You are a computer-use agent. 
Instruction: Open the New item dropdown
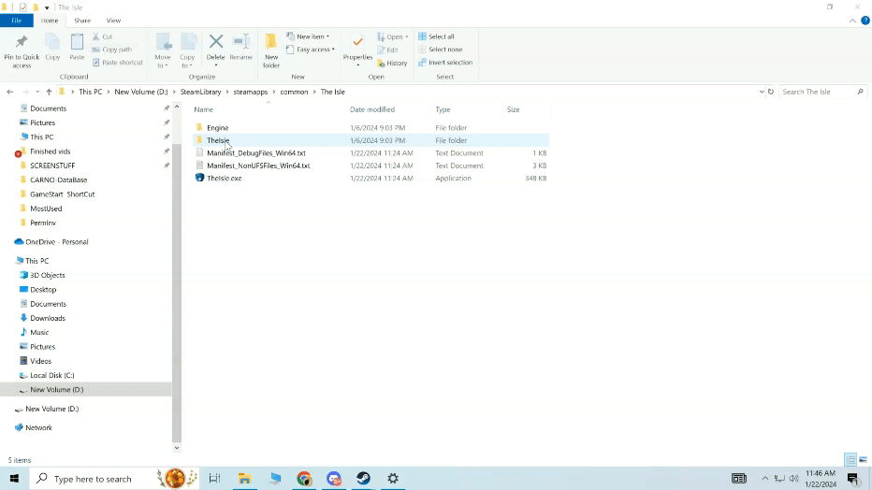tap(308, 36)
